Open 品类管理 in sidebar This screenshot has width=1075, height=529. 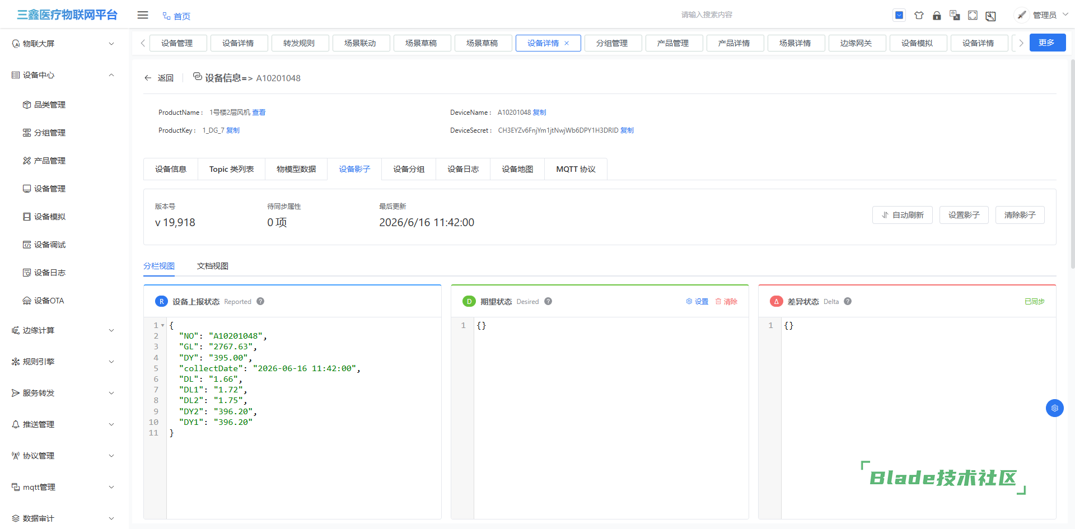click(x=49, y=105)
